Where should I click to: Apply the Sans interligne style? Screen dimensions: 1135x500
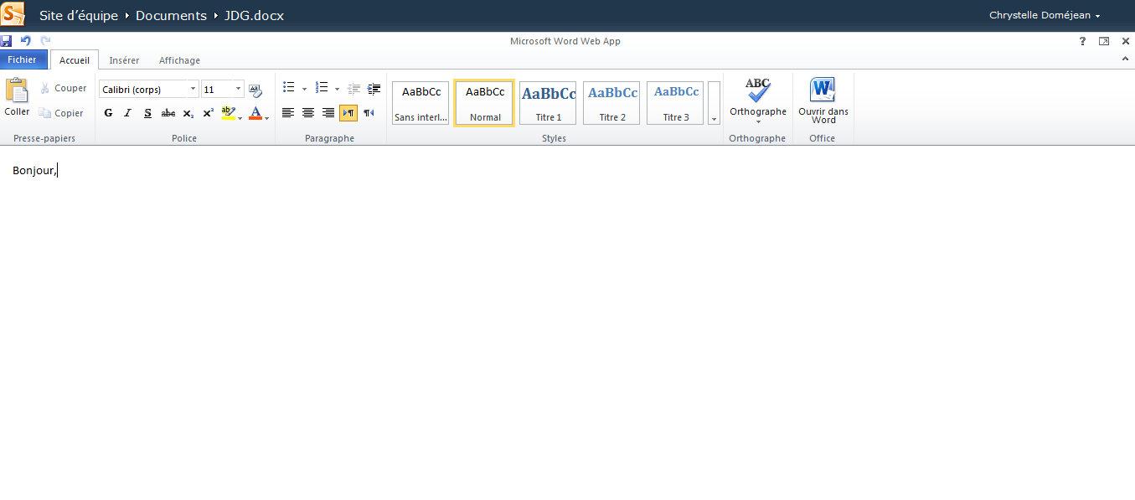point(420,103)
